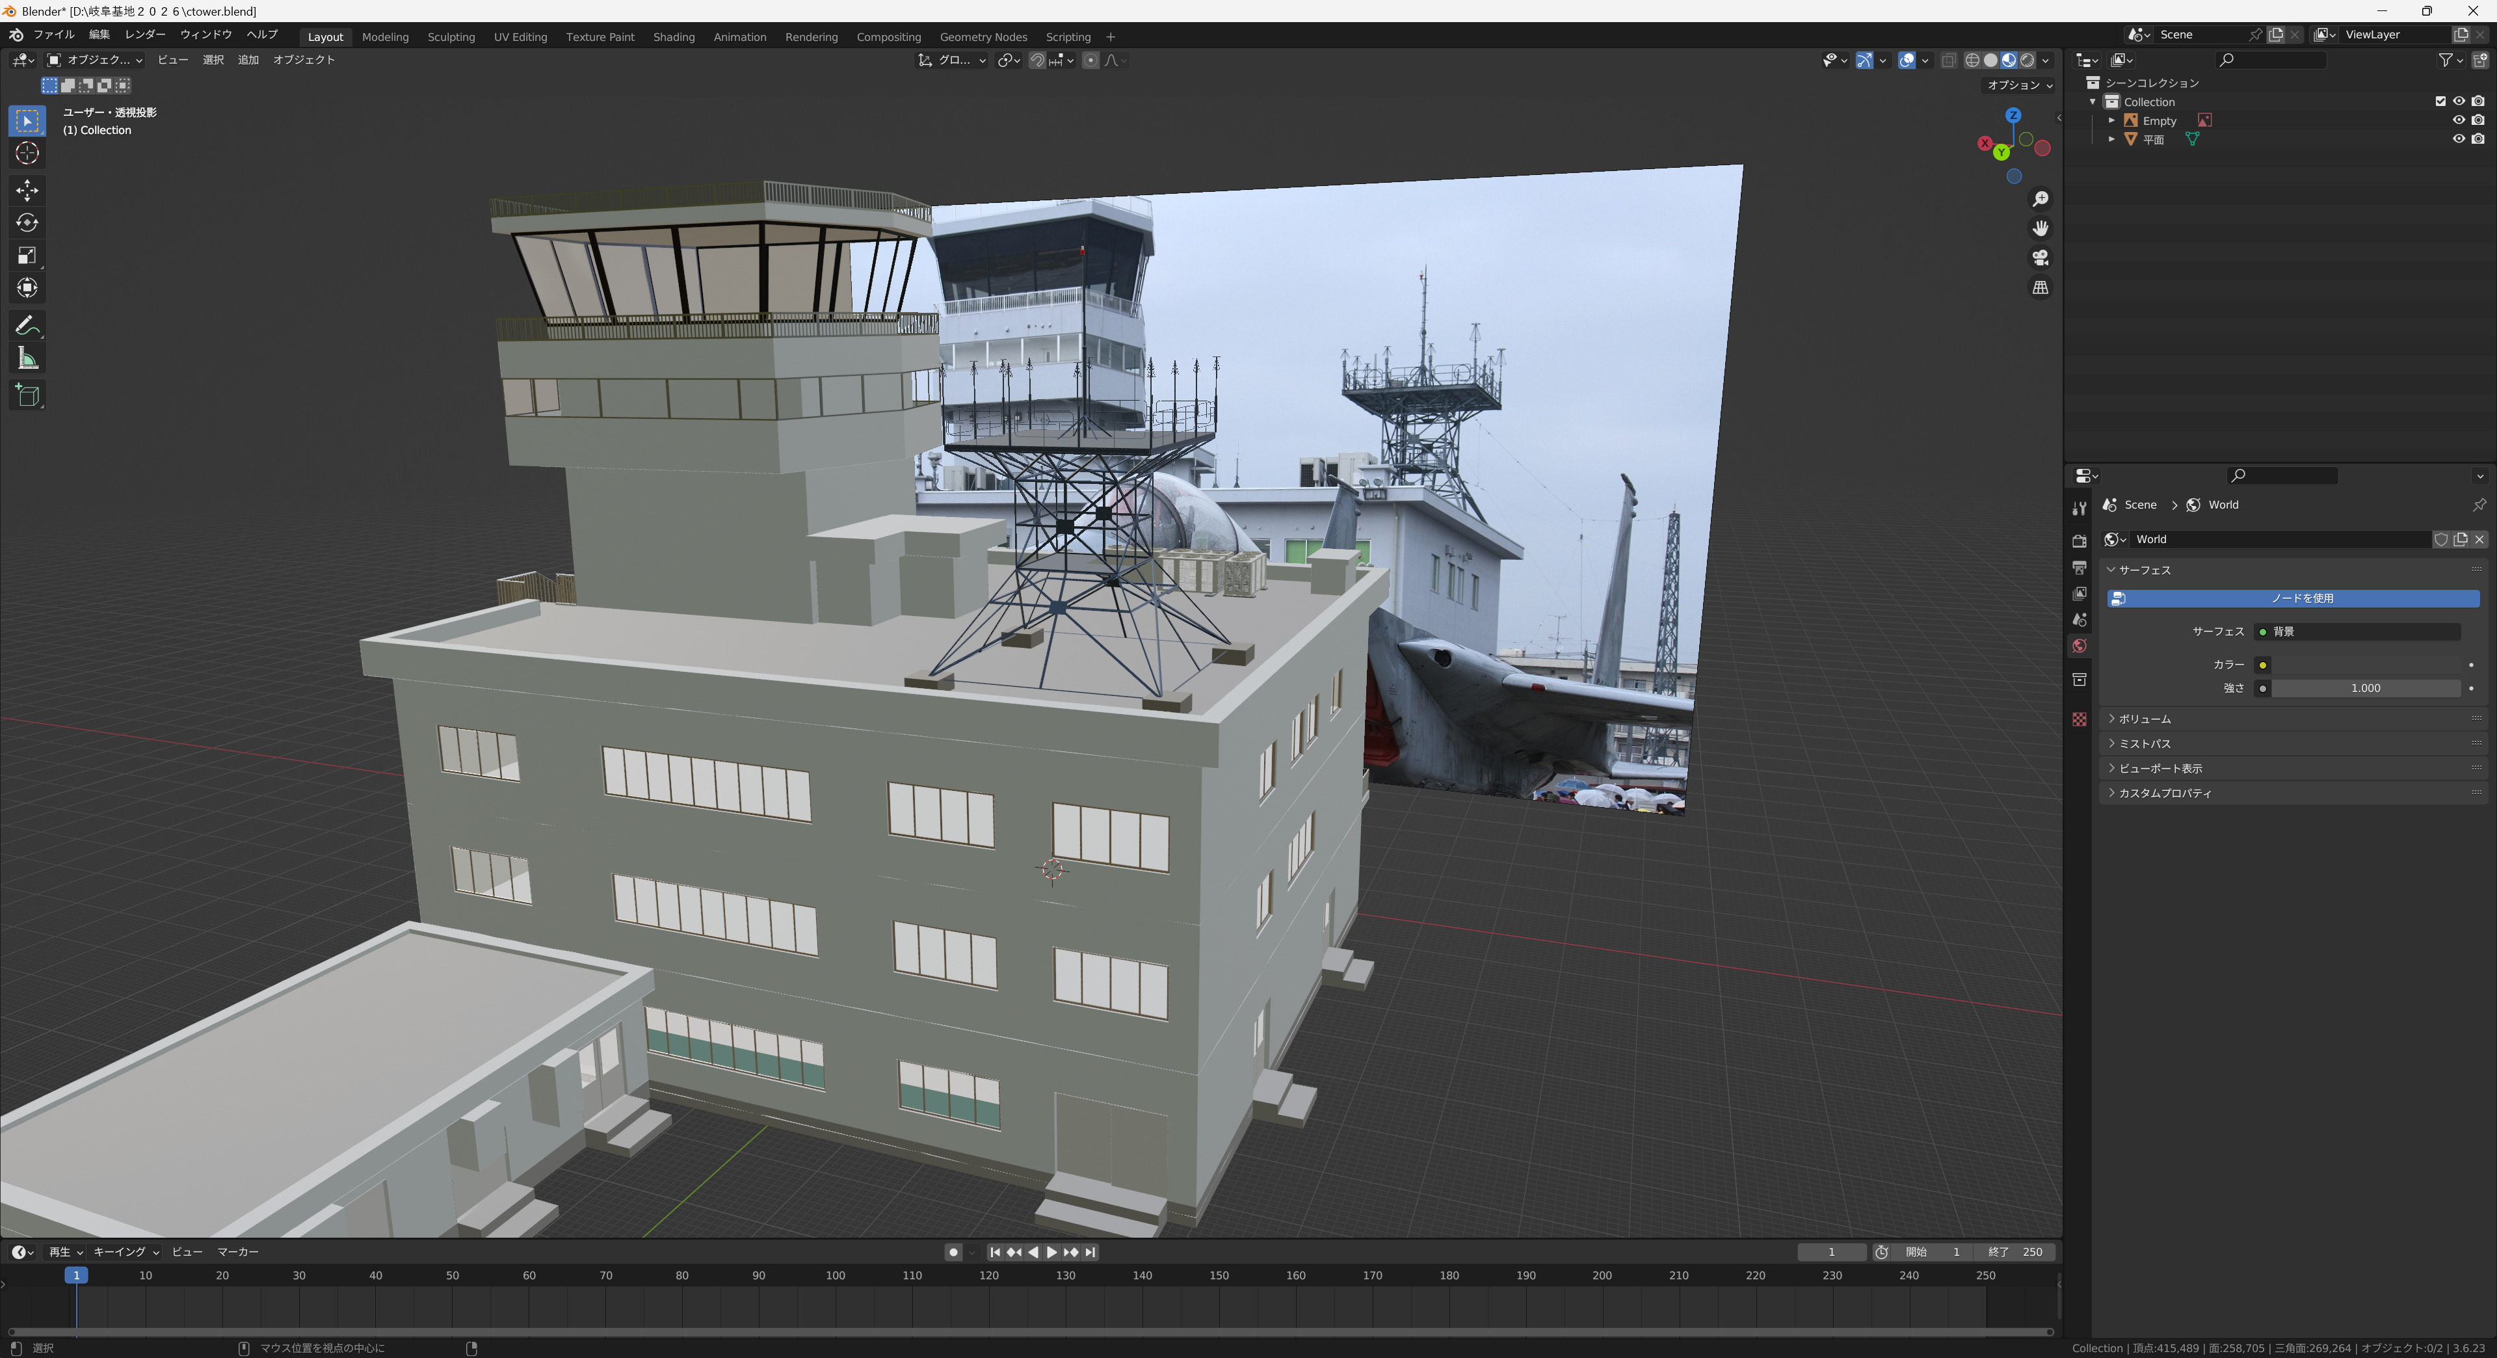The height and width of the screenshot is (1358, 2497).
Task: Switch to orthographic grid view toggle
Action: coord(2041,288)
